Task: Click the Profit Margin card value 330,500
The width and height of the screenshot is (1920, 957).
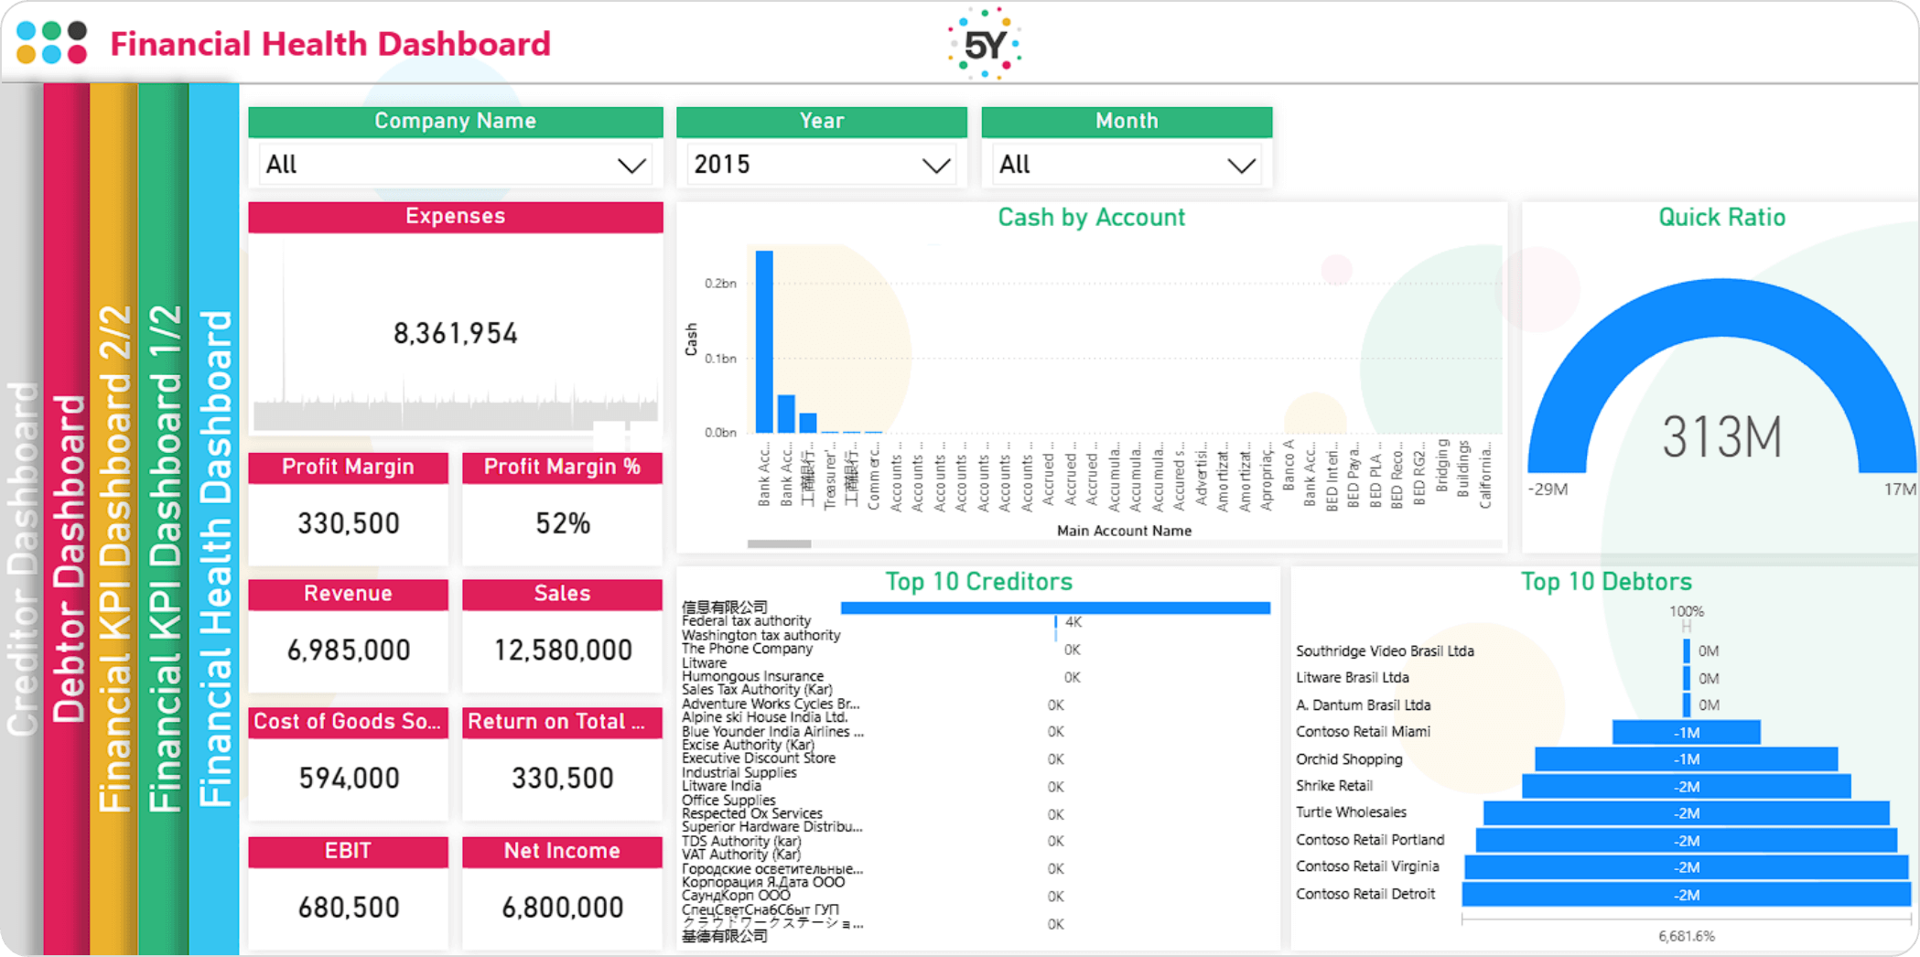Action: tap(349, 523)
